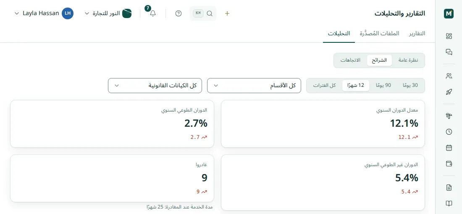The width and height of the screenshot is (462, 214).
Task: Click the 2.7% voluntary turnover value
Action: click(196, 123)
